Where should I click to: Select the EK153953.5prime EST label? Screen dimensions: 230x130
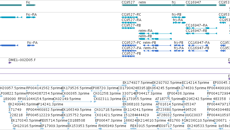click(82, 126)
